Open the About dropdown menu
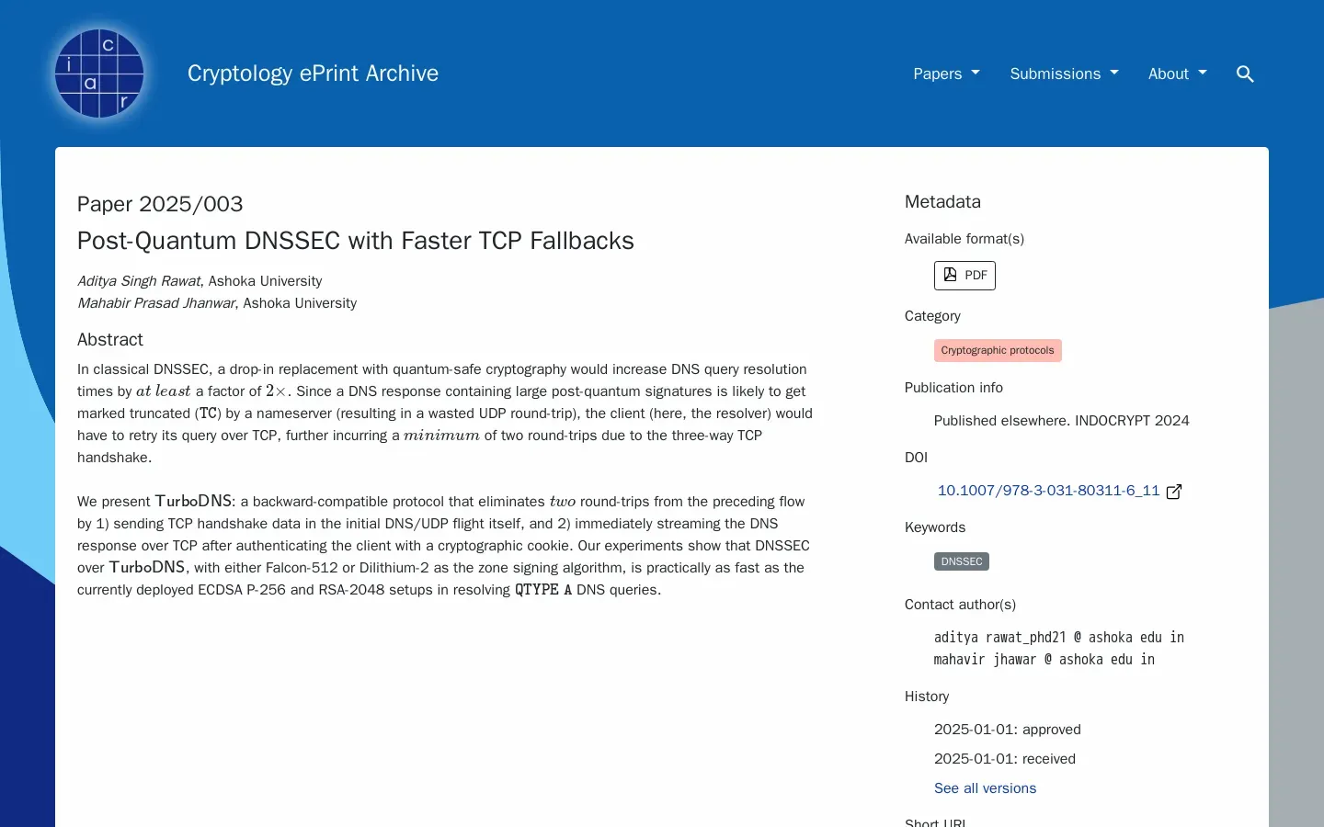Screen dimensions: 1324x827 point(1177,74)
